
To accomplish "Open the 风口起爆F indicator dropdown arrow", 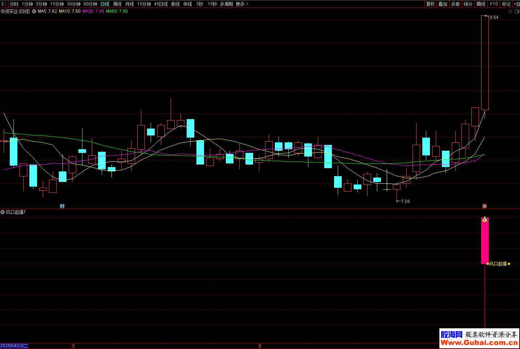I will pos(3,212).
